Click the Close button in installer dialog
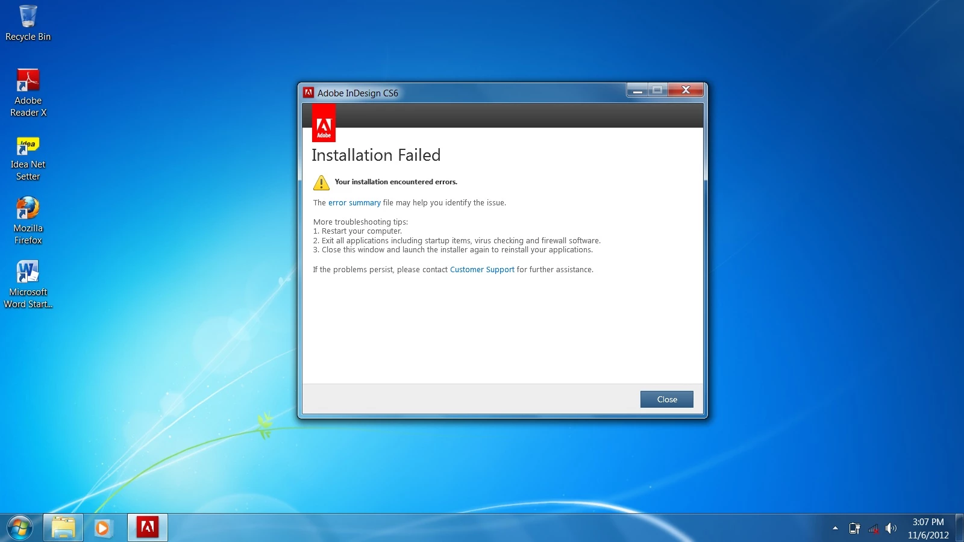This screenshot has width=964, height=542. [666, 399]
